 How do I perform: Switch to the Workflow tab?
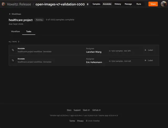tap(15, 31)
